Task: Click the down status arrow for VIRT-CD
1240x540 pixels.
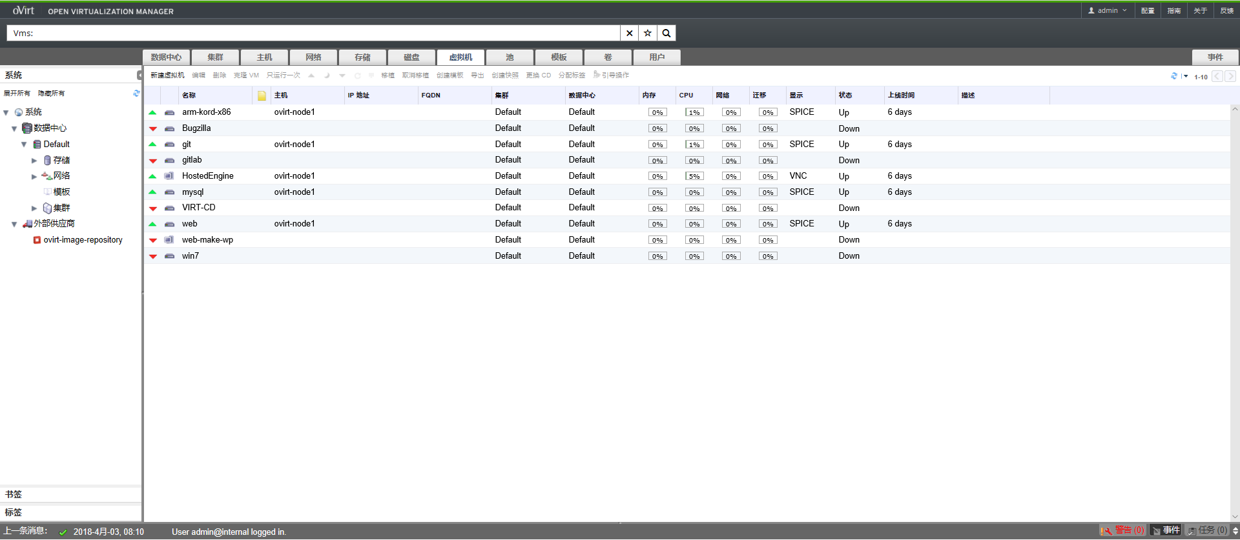Action: click(153, 208)
